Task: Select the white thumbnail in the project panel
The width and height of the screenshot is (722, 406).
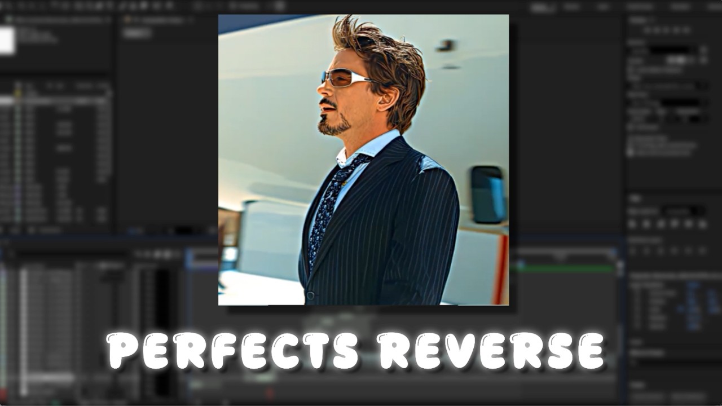Action: (x=7, y=41)
